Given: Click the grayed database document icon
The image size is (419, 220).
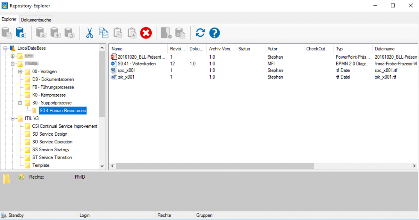Looking at the screenshot, I should pos(7,33).
